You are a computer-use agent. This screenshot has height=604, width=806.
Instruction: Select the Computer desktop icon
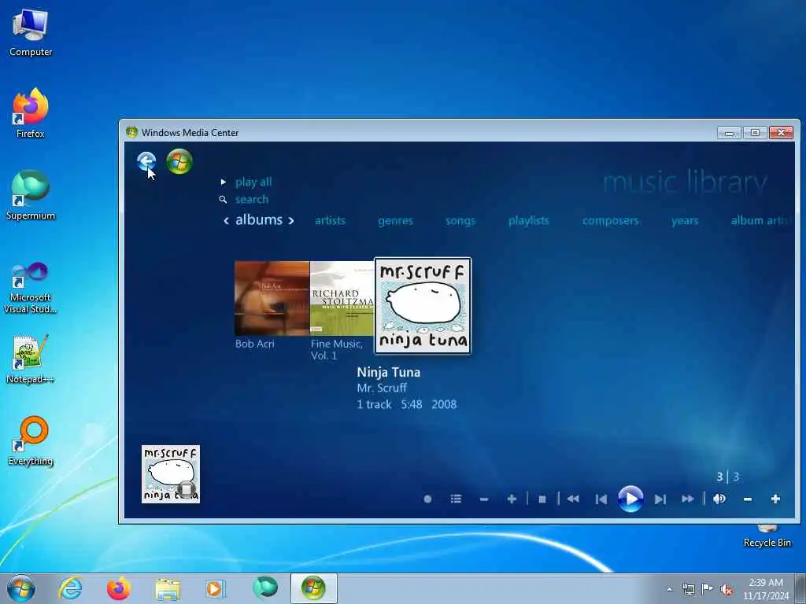pos(31,32)
